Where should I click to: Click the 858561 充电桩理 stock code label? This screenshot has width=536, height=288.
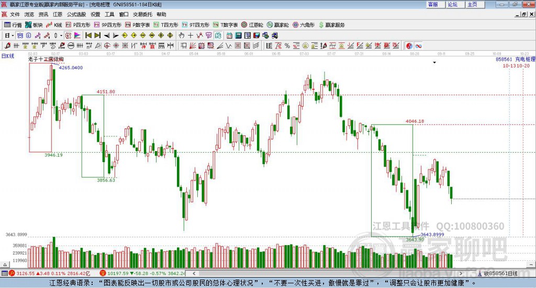pos(516,60)
